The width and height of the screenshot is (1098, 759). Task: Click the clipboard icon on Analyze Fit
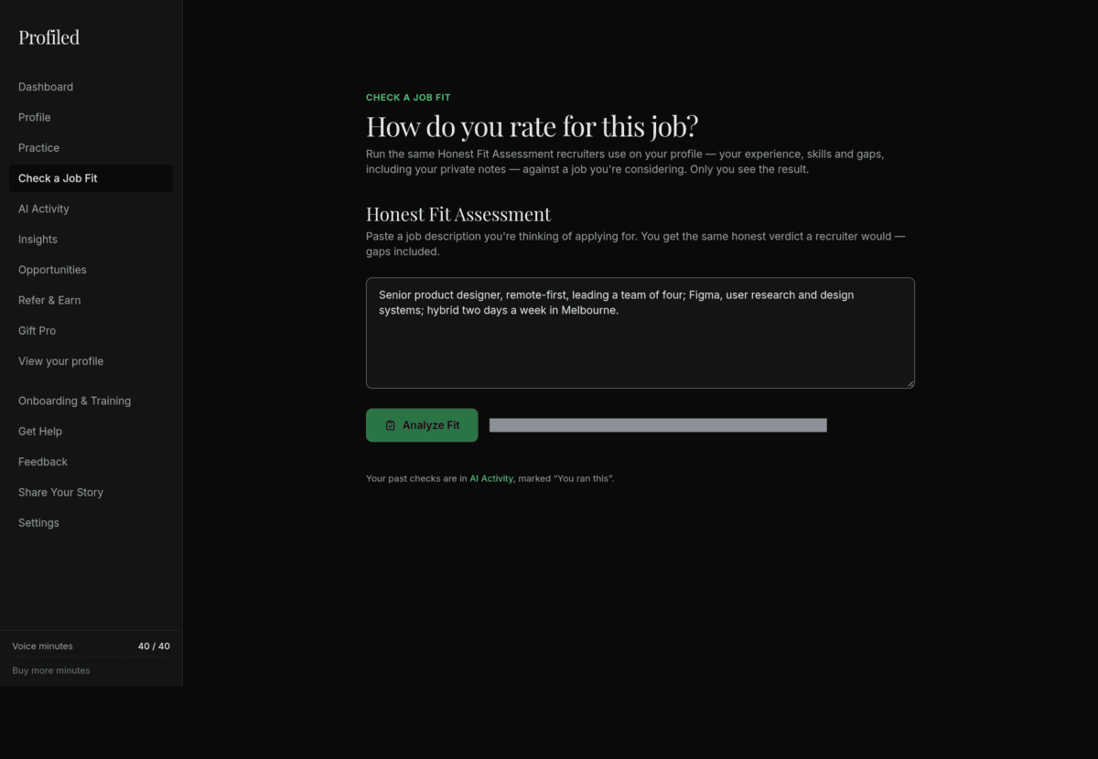coord(391,425)
